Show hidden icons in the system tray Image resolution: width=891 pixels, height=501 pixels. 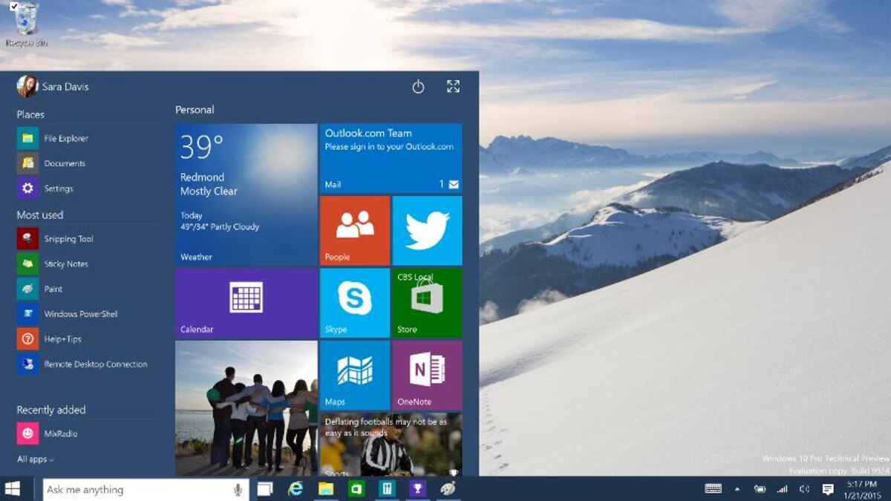point(737,490)
